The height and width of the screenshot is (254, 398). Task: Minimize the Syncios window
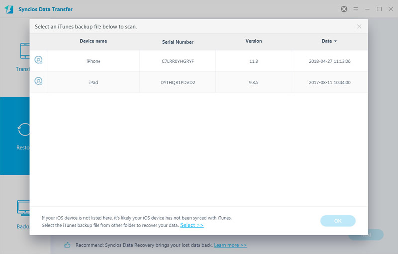click(x=367, y=9)
